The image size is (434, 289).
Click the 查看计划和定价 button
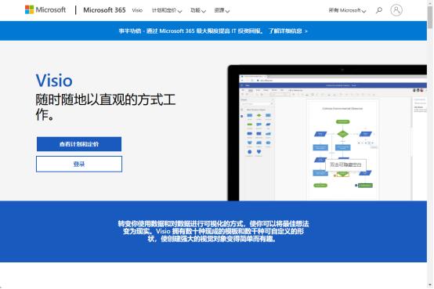pyautogui.click(x=79, y=144)
